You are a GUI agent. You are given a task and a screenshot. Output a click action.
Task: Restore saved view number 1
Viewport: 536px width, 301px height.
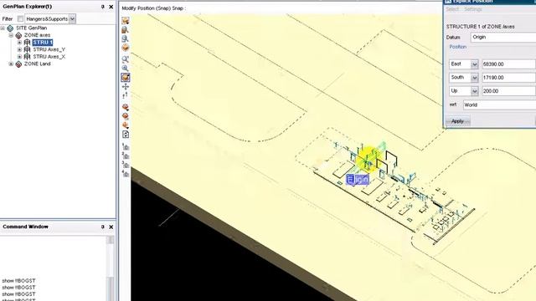coord(126,147)
